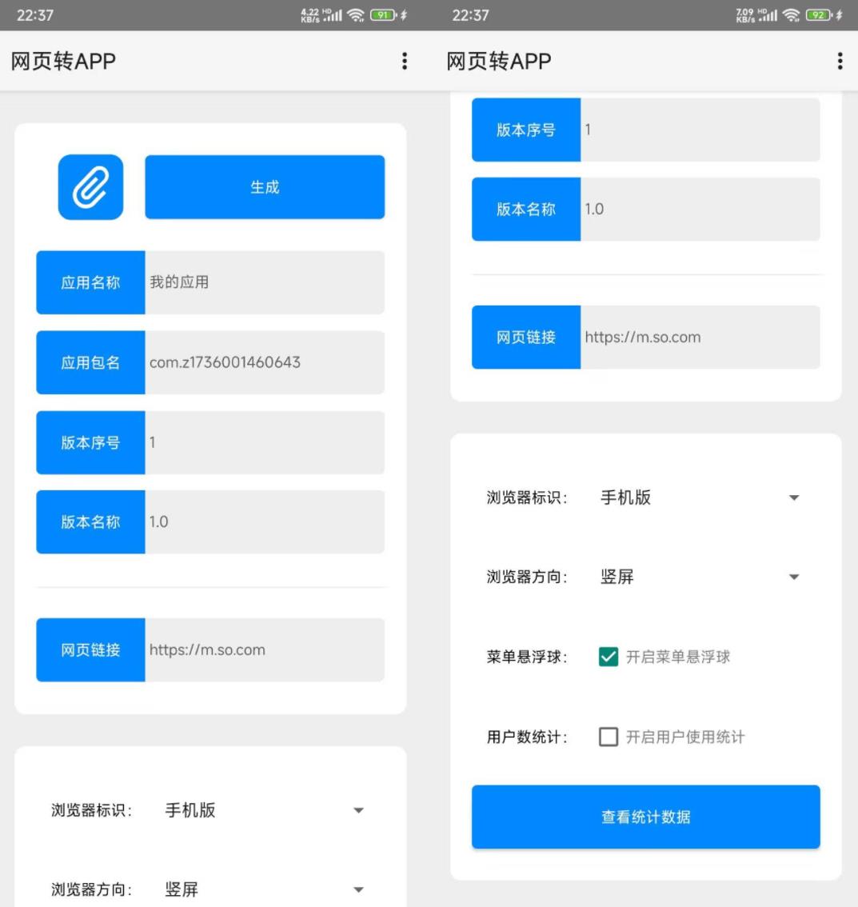Open the three-dot menu on the right screen
Viewport: 858px width, 907px height.
point(840,62)
